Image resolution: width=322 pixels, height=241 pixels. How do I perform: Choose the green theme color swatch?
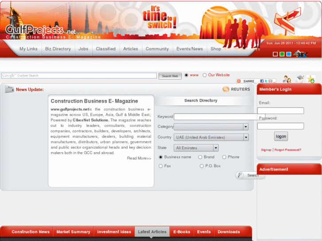282,54
